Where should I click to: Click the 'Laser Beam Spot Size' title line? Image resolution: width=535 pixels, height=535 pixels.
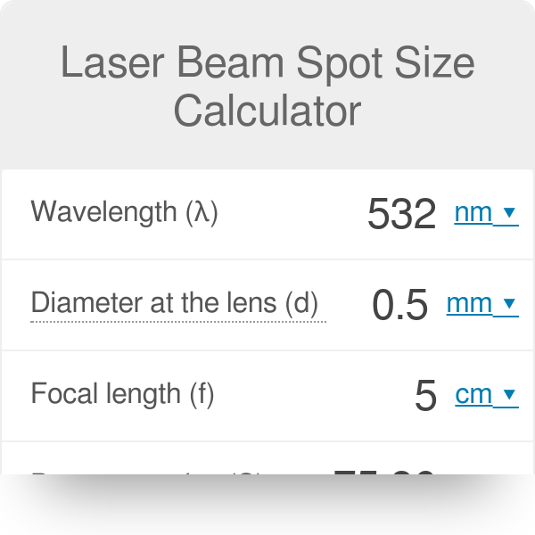pyautogui.click(x=267, y=65)
